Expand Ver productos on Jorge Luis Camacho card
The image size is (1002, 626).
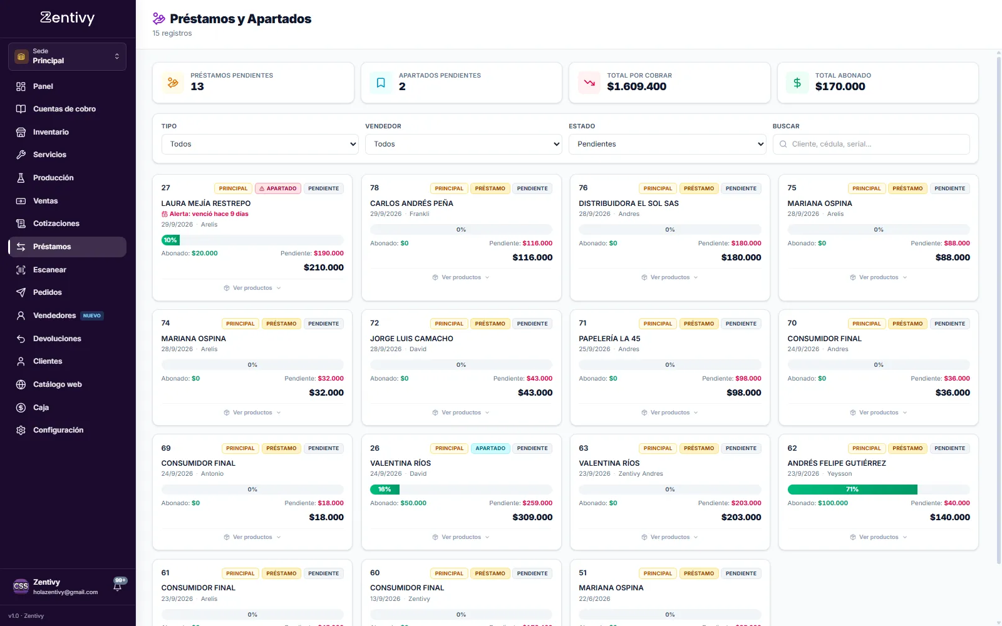point(461,413)
